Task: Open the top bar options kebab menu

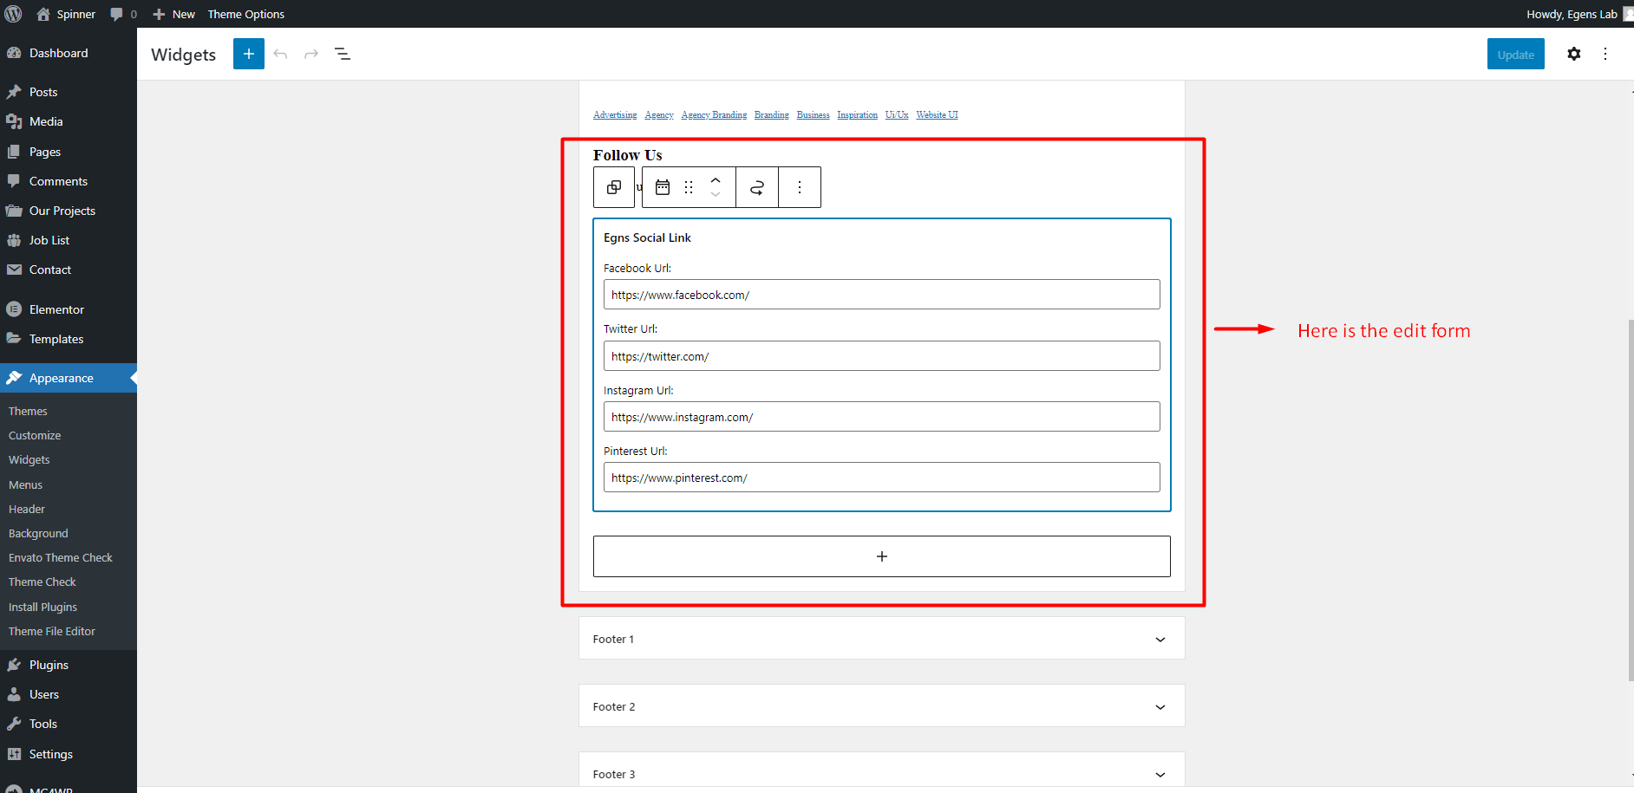Action: click(1605, 54)
